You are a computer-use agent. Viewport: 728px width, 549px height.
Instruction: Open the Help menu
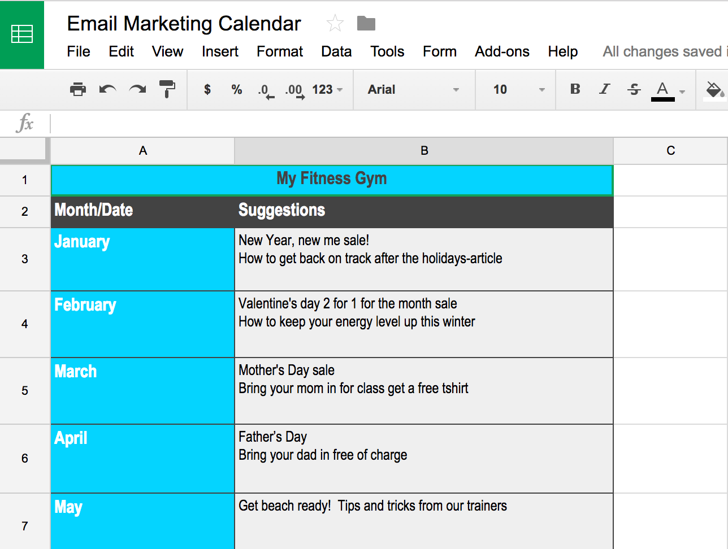pos(562,51)
